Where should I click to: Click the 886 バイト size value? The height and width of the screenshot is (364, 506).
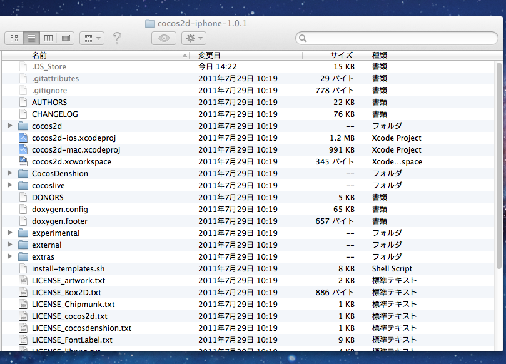coord(335,293)
